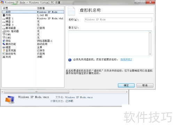Click the notes box scroll up arrow

150,33
